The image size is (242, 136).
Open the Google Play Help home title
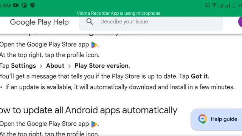39,22
